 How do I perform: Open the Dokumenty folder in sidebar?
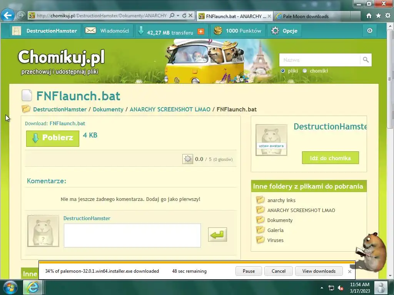(280, 220)
